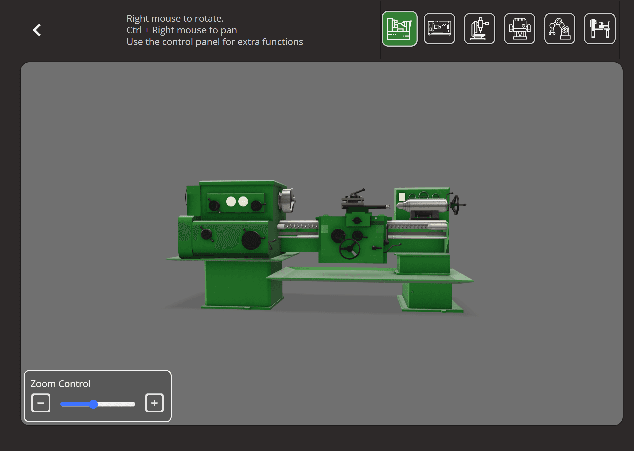
Task: Open the milling machine model
Action: click(479, 29)
